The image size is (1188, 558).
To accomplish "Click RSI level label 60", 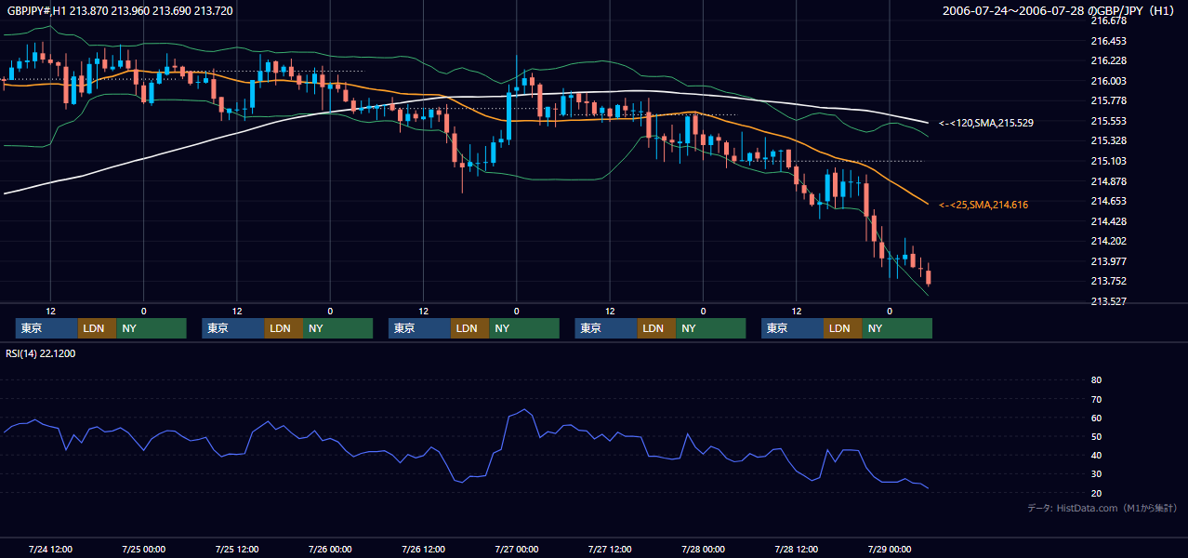I will point(1096,418).
